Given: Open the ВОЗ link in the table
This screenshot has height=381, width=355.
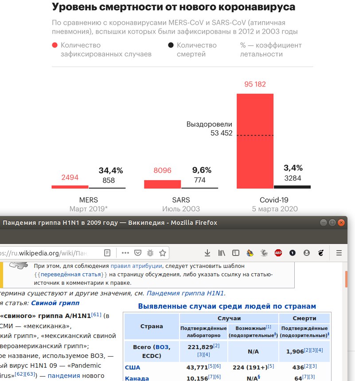Looking at the screenshot, I should click(x=162, y=347).
